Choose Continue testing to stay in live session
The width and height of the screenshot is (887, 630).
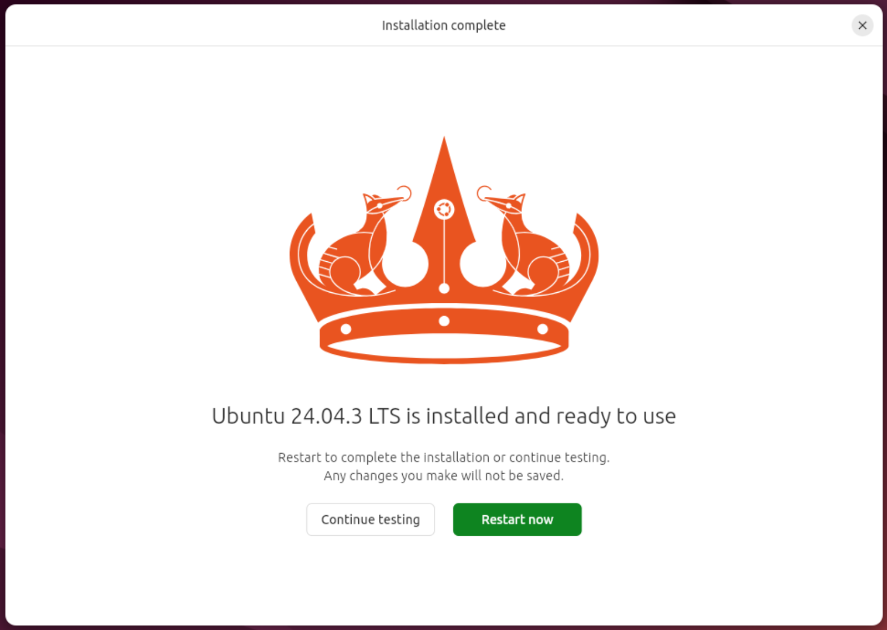tap(371, 520)
